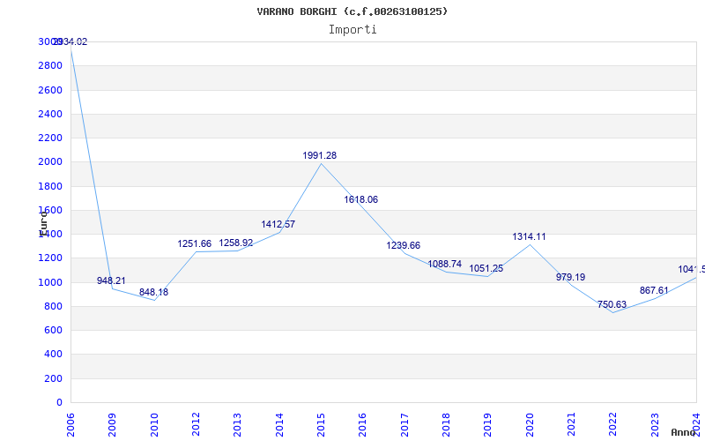705x441 pixels.
Task: Select the 867.61 data label
Action: [654, 291]
